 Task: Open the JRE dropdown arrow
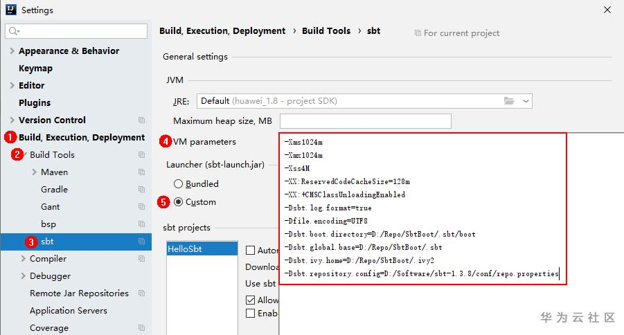click(x=526, y=101)
